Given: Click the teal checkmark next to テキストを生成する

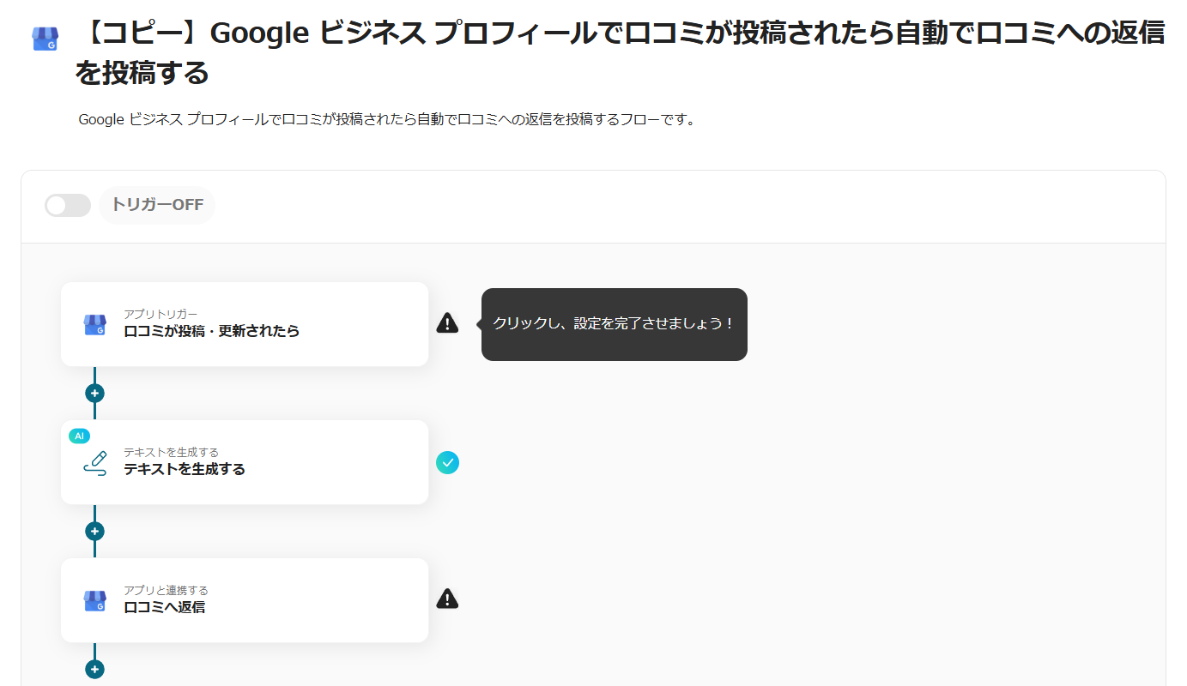Looking at the screenshot, I should pos(447,463).
